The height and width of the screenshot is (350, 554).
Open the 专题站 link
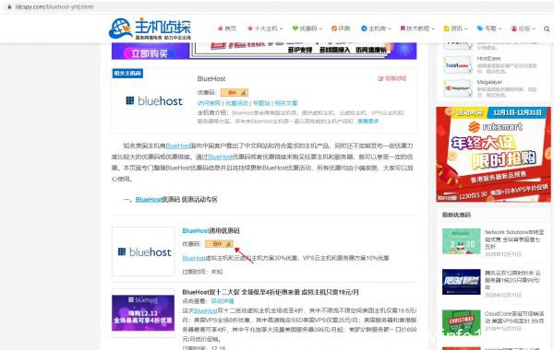(261, 103)
